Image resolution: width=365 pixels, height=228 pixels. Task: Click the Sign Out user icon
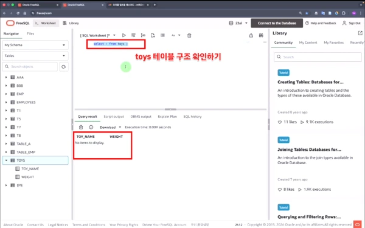(344, 23)
